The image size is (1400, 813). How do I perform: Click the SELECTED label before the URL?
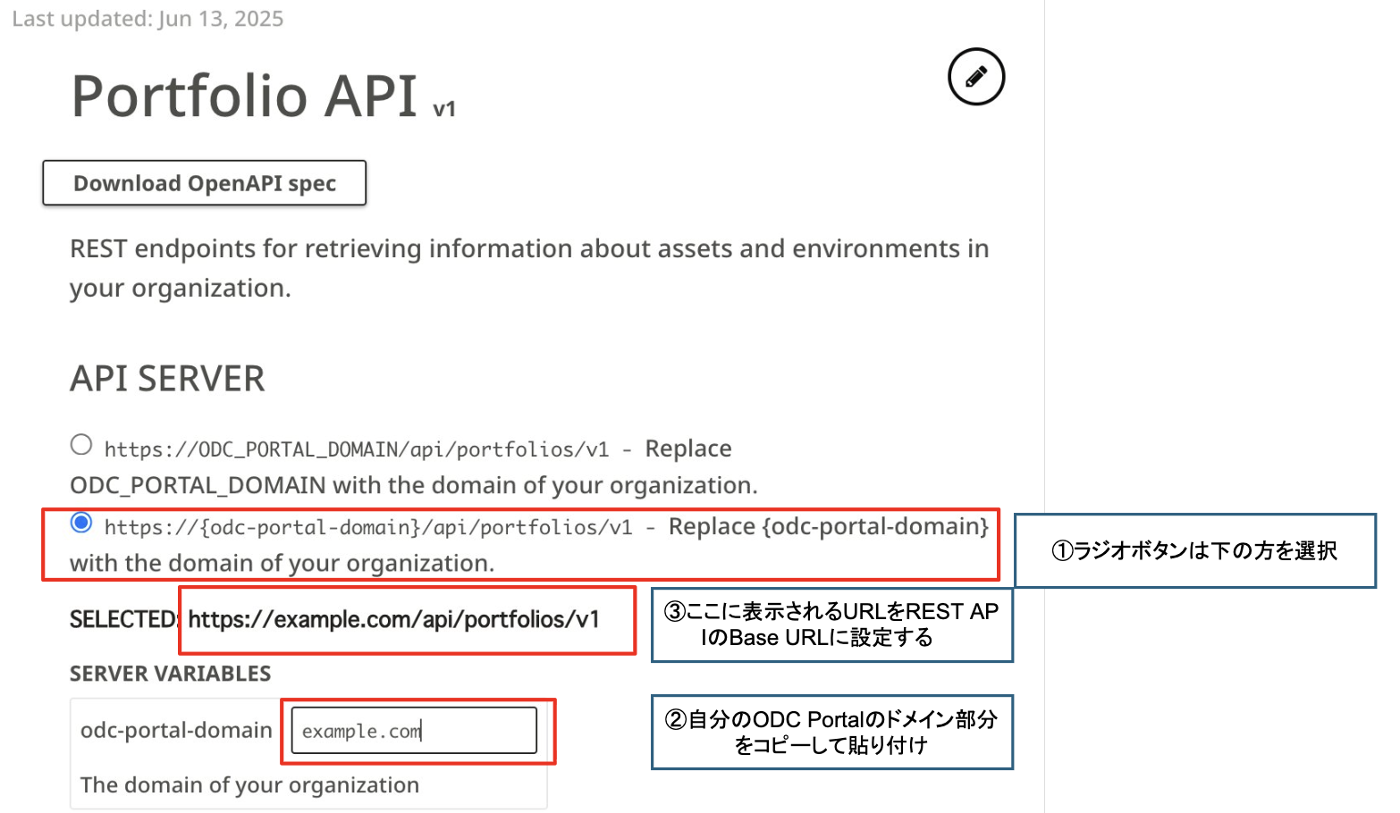click(x=123, y=619)
